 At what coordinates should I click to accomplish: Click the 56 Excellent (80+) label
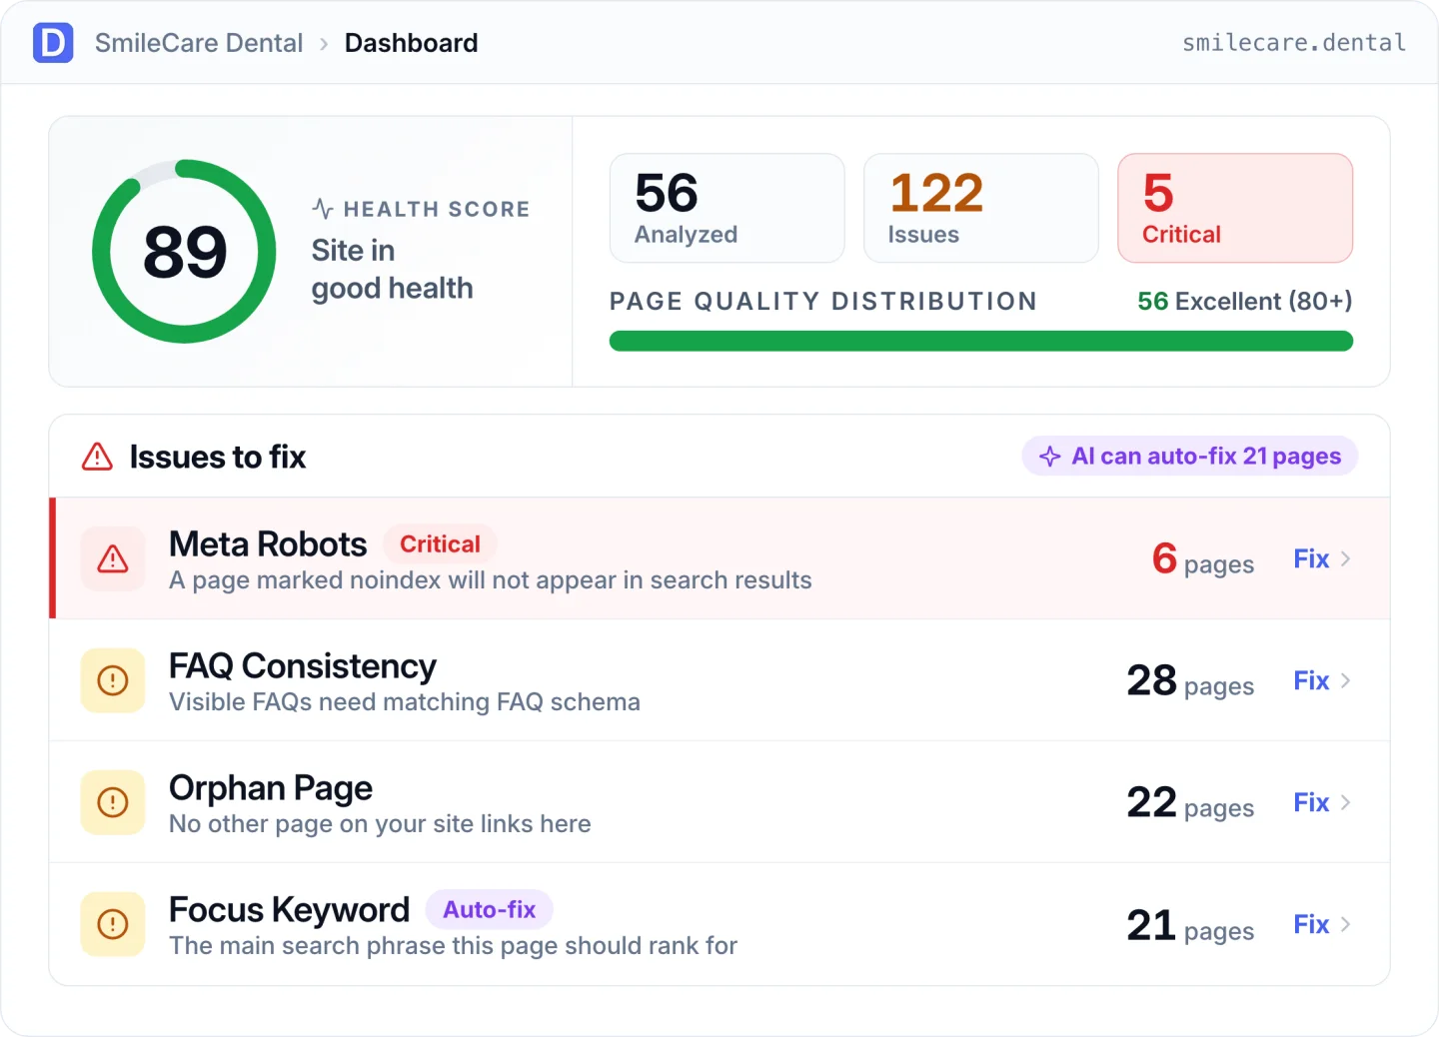[x=1245, y=301]
